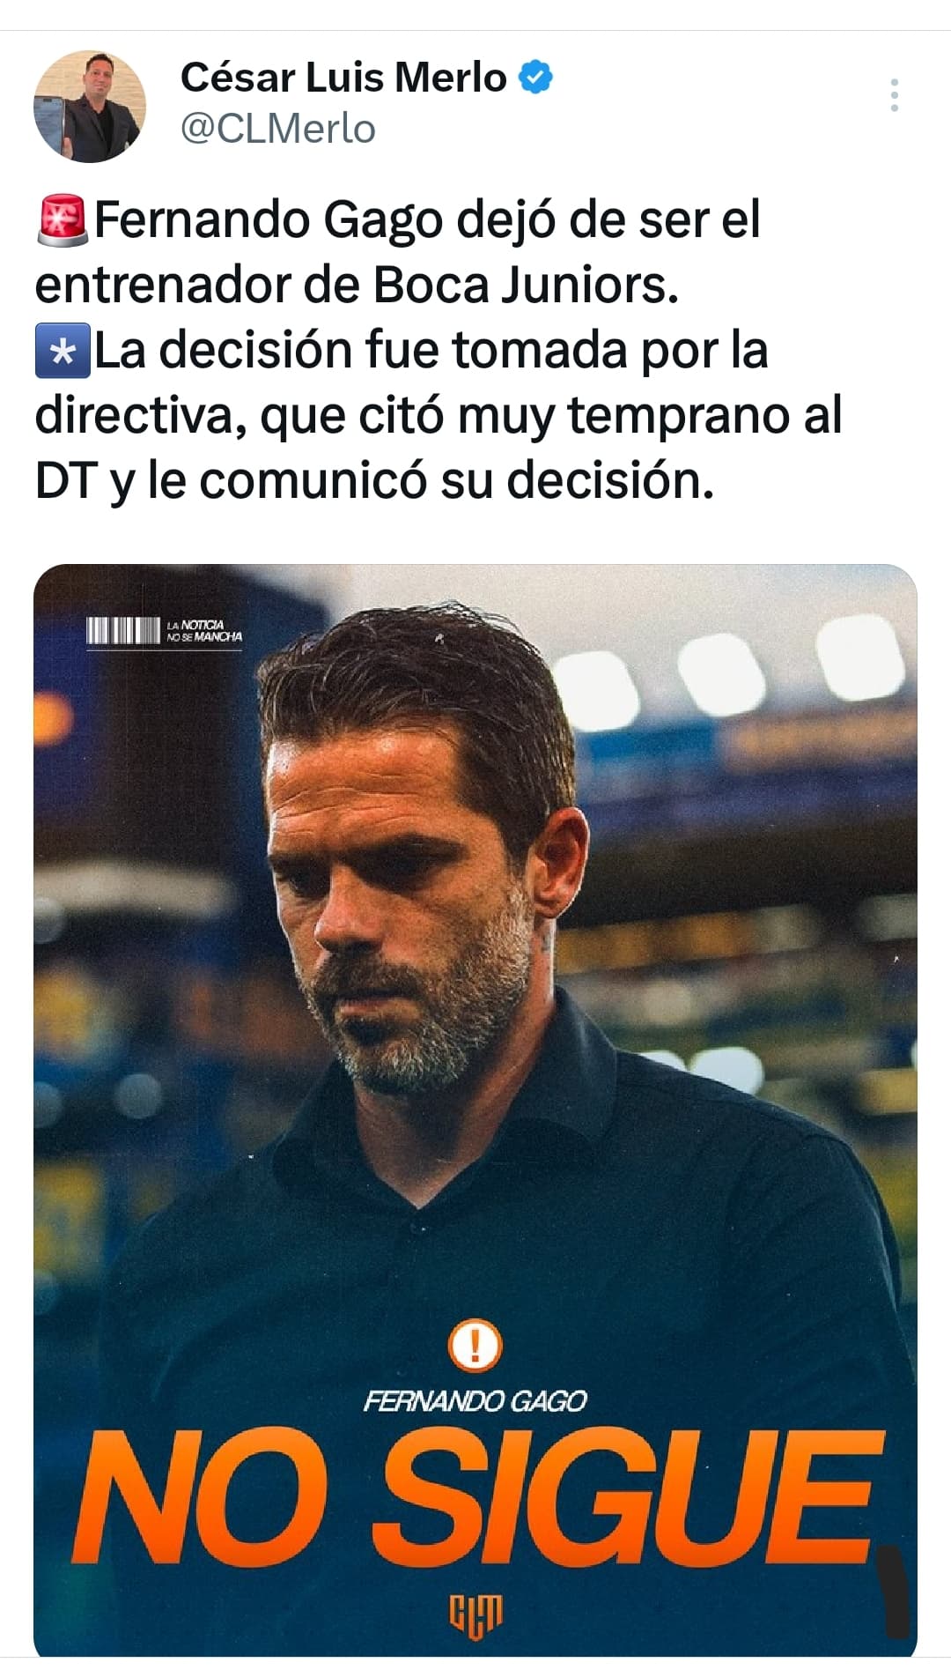Open César Luis Merlo's profile avatar
This screenshot has height=1670, width=951.
pyautogui.click(x=90, y=107)
